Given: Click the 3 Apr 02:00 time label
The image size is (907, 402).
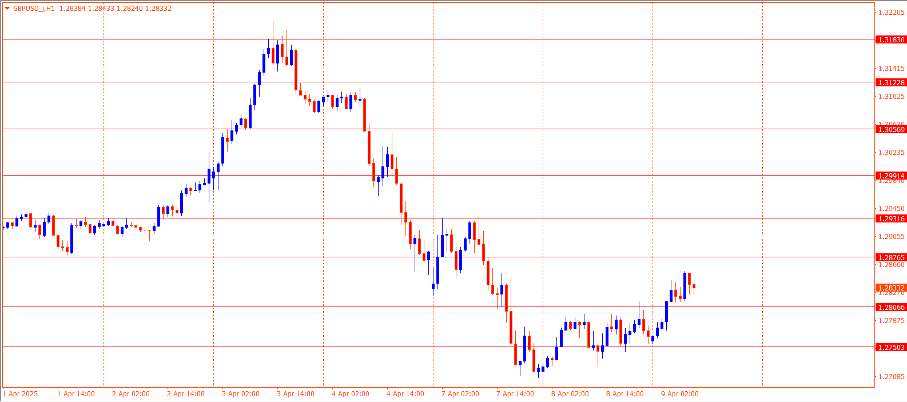Looking at the screenshot, I should pos(241,393).
